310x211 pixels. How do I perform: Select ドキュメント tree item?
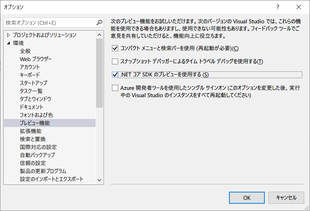click(31, 107)
